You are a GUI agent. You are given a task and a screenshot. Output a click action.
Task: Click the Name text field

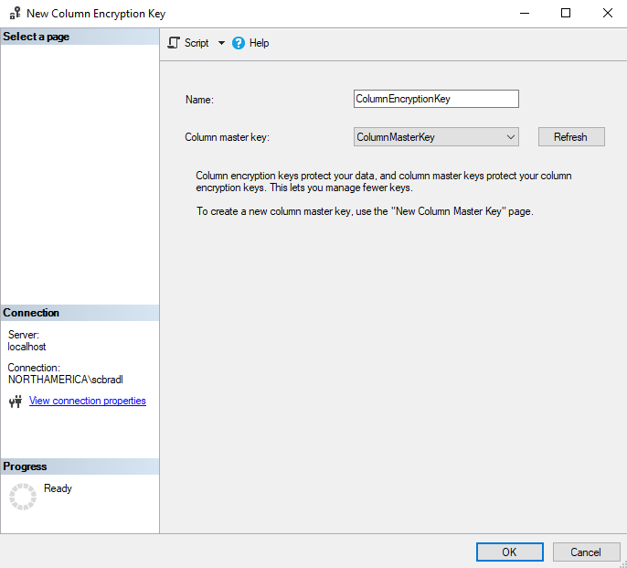coord(436,99)
